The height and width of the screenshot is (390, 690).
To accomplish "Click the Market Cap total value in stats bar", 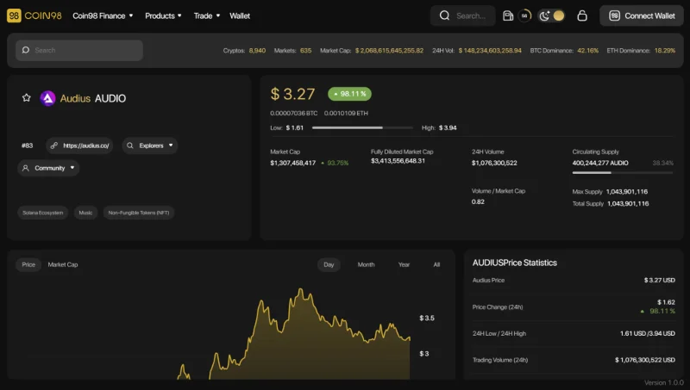I will click(x=389, y=51).
